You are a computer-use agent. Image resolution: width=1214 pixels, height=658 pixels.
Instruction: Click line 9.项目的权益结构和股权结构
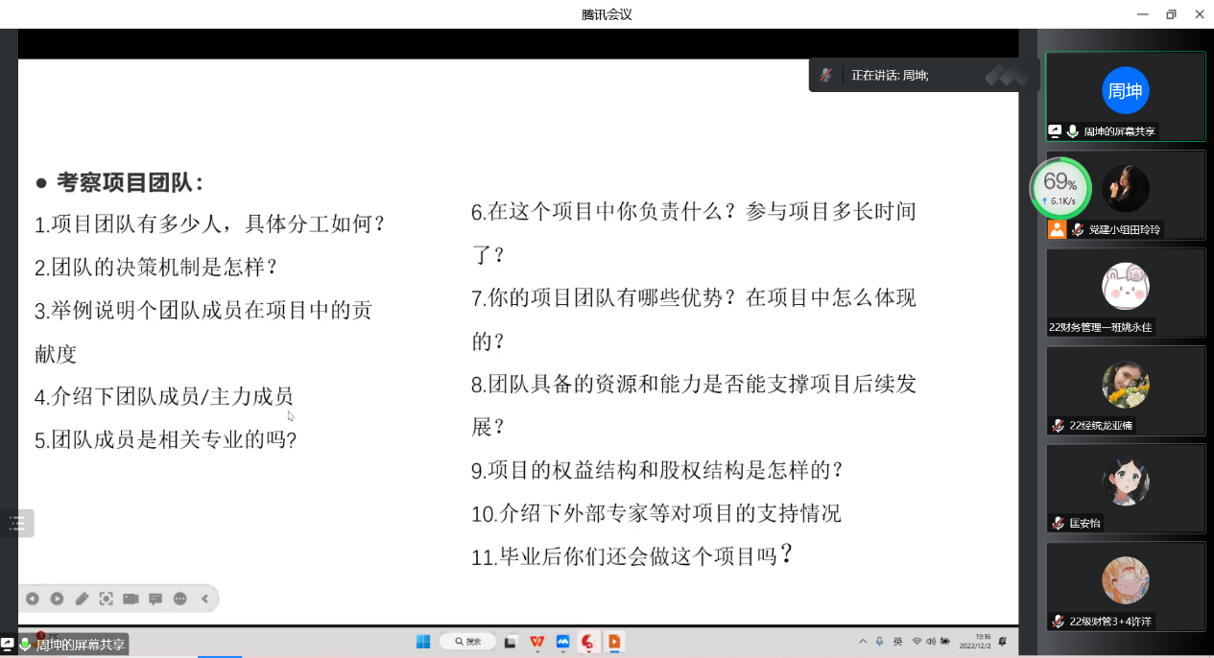657,470
